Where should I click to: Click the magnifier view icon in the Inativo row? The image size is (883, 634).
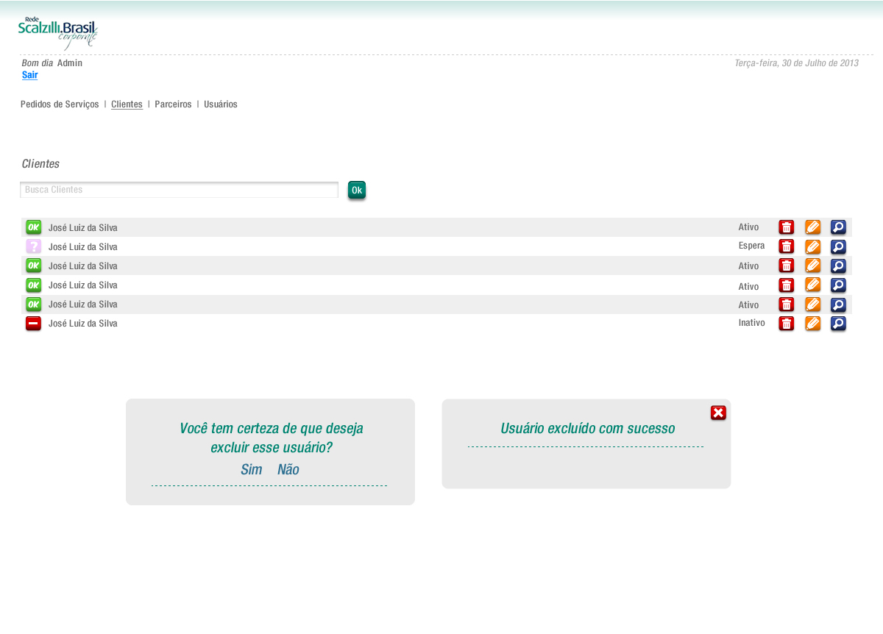838,323
